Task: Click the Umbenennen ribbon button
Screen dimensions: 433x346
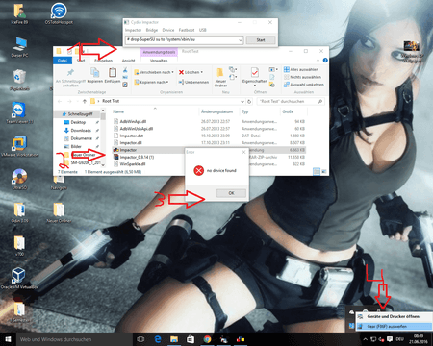Action: (x=193, y=82)
